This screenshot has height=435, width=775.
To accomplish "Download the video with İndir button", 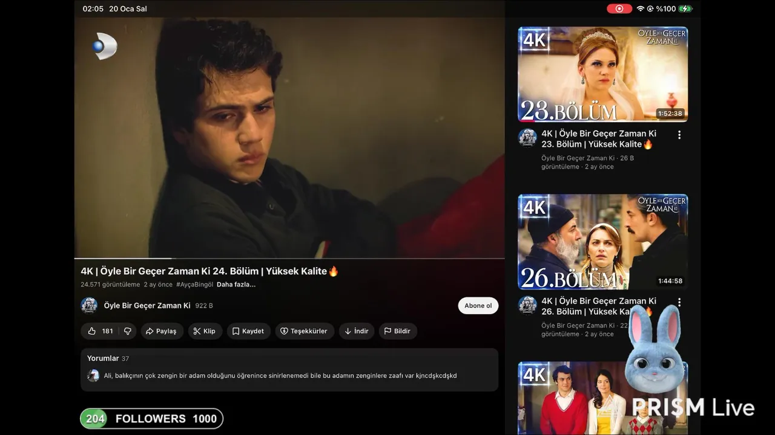I will (x=357, y=331).
